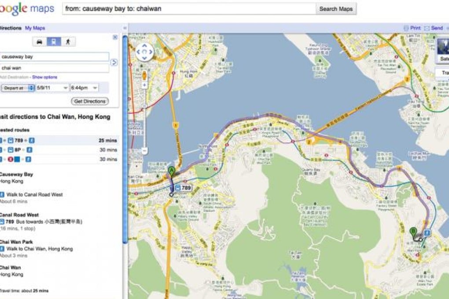Open the Get Directions tab
The height and width of the screenshot is (299, 449).
pos(11,28)
